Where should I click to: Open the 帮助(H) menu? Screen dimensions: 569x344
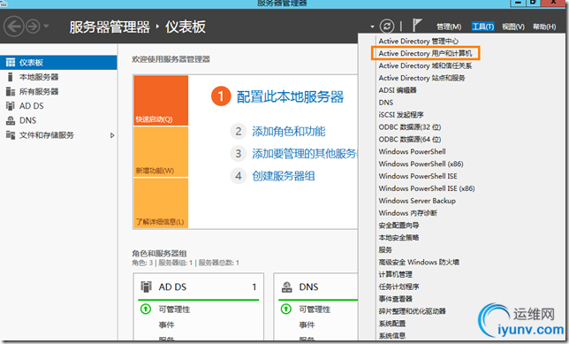tap(544, 27)
